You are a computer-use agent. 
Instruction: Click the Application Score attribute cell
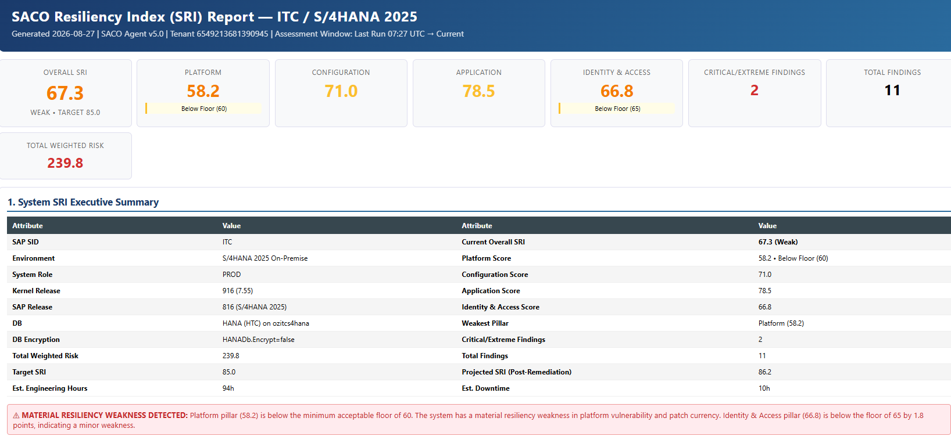(x=491, y=291)
